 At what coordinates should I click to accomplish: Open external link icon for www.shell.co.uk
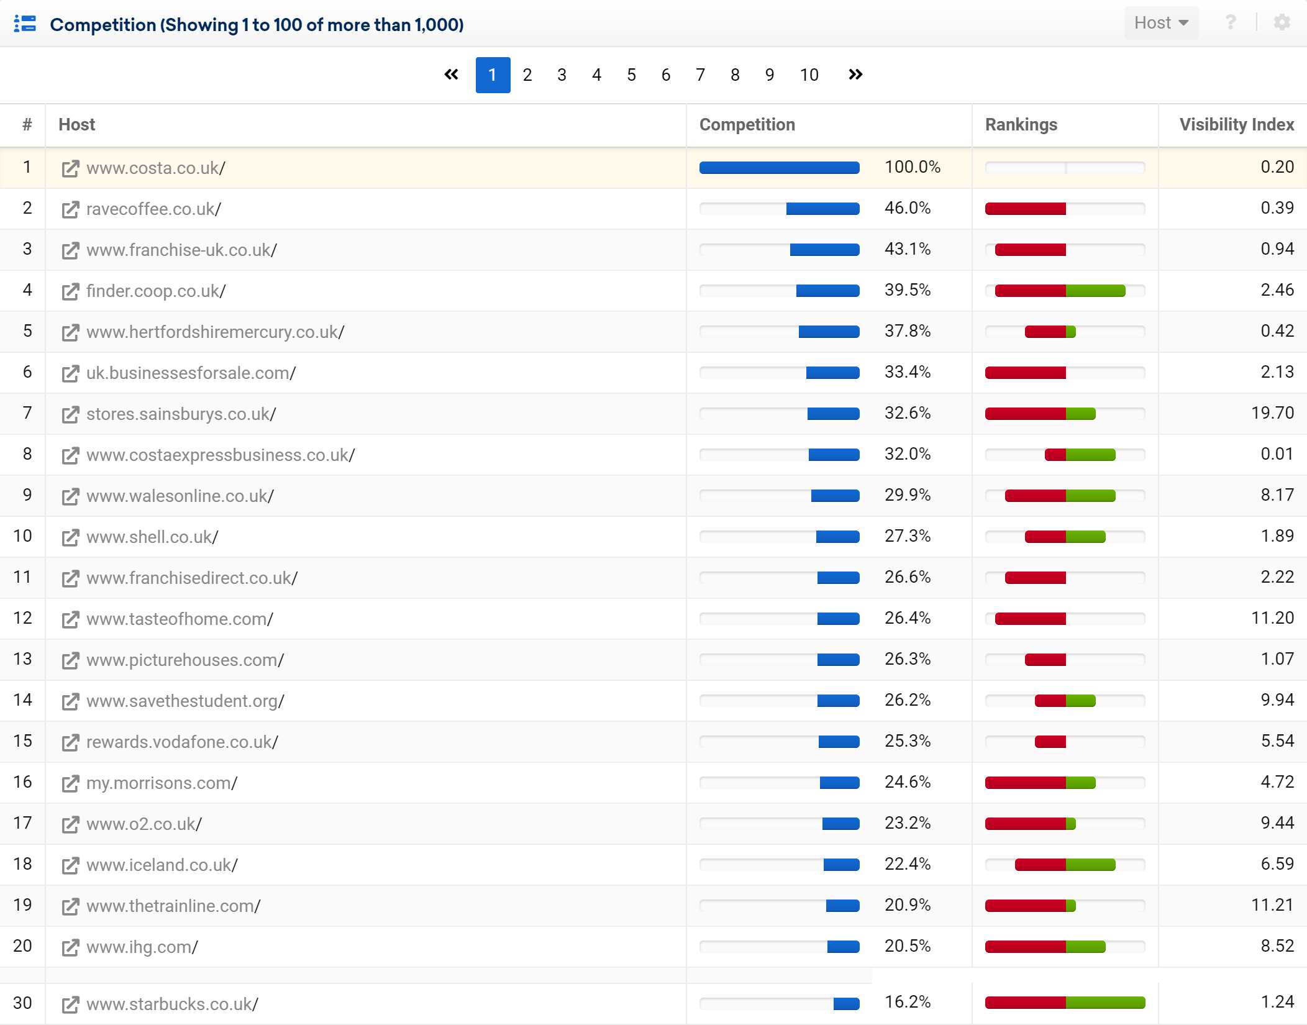[71, 537]
